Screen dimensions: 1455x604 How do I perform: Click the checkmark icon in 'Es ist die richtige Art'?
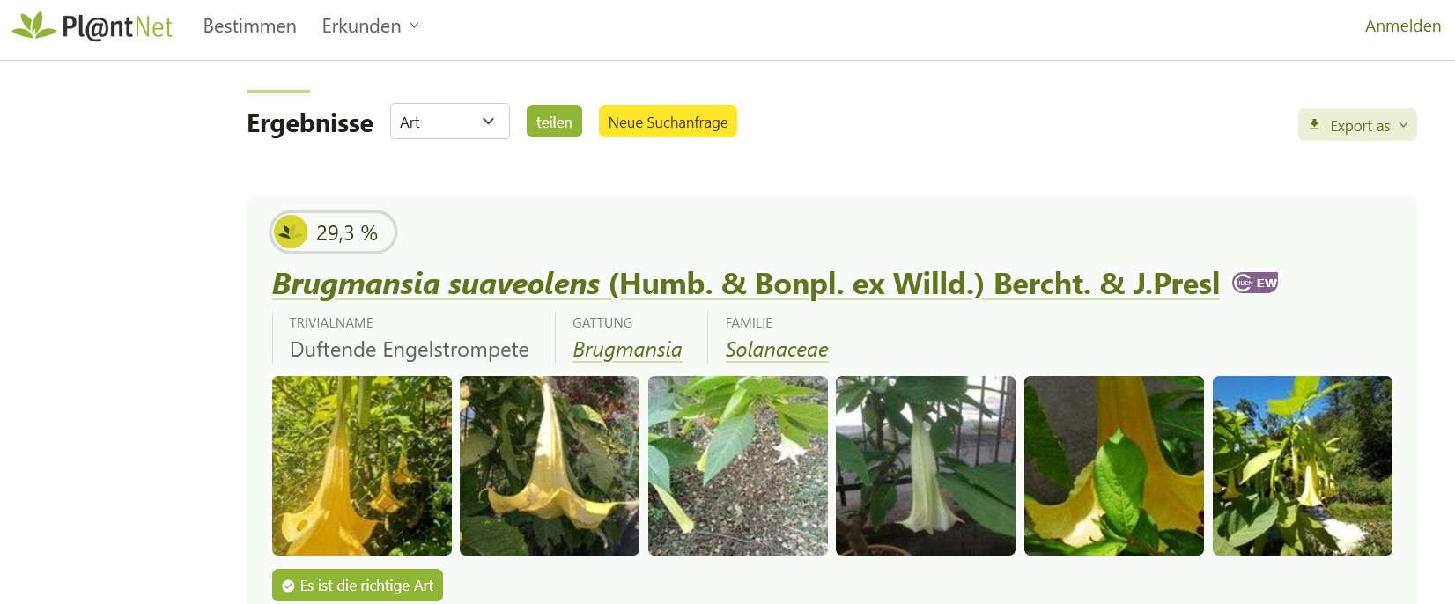288,586
